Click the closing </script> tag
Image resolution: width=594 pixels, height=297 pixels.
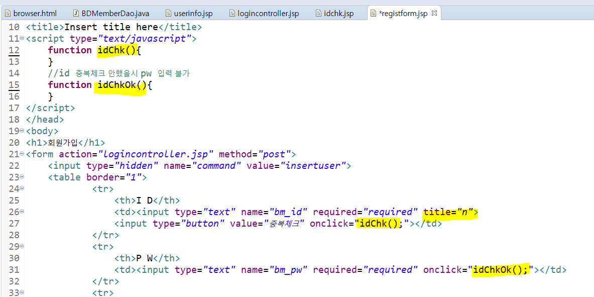pyautogui.click(x=51, y=108)
